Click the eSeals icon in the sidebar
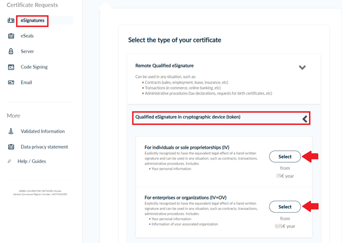Image resolution: width=342 pixels, height=243 pixels. [x=11, y=36]
